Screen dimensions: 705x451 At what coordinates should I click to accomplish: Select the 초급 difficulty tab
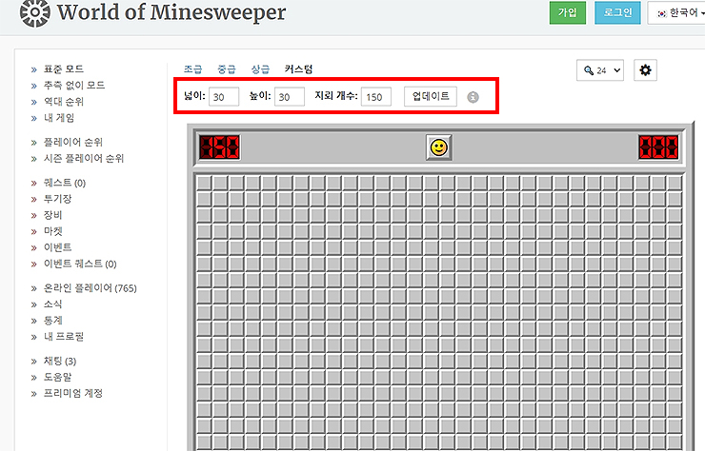coord(192,69)
